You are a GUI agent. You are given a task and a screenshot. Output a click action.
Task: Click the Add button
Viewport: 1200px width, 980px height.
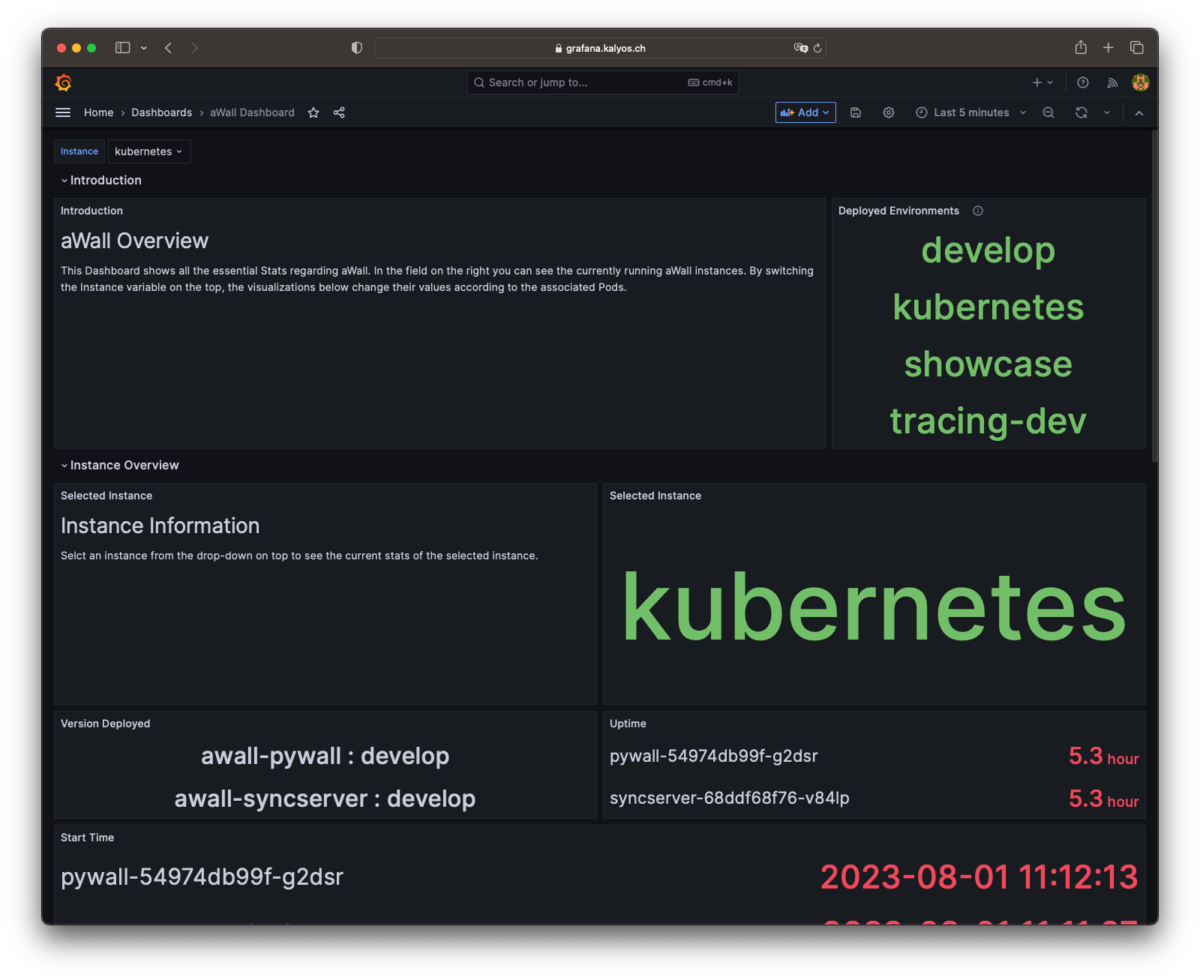[805, 112]
